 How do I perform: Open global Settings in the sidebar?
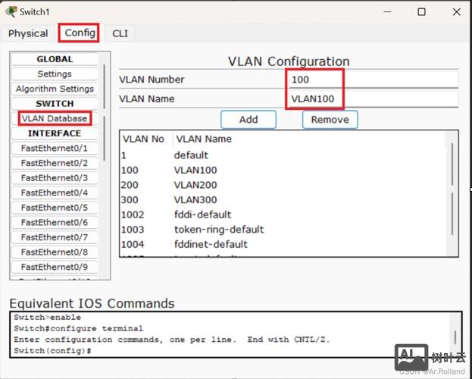55,74
